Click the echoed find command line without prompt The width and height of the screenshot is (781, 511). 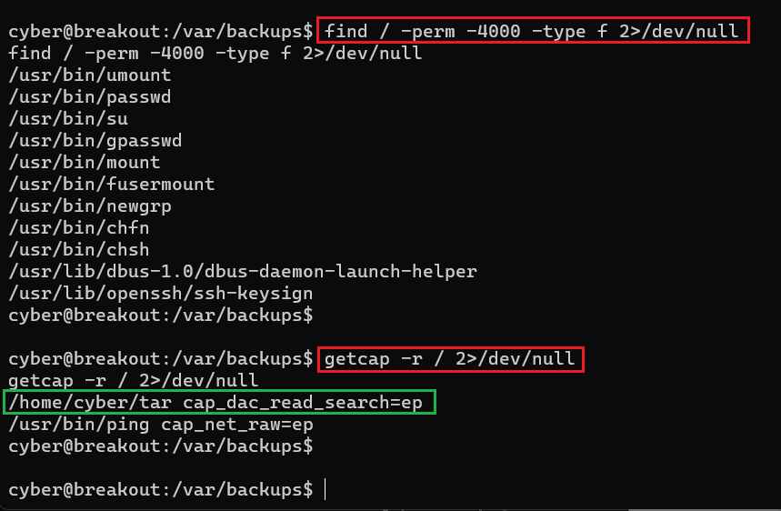pos(215,53)
